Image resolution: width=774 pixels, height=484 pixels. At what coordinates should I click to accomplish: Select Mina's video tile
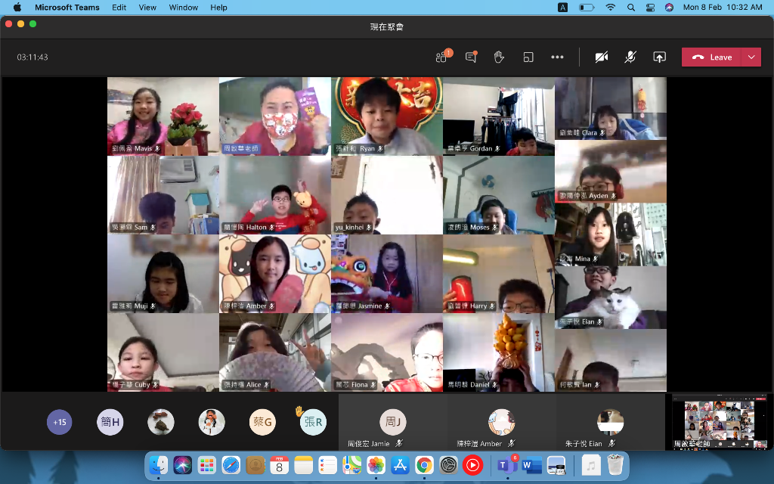point(611,234)
